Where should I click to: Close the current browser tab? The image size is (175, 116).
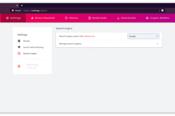17,5
